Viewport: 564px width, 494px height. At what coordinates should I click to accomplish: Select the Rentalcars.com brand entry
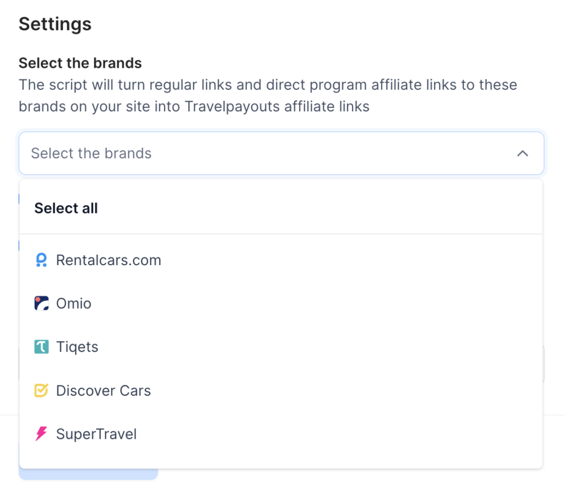[x=108, y=260]
